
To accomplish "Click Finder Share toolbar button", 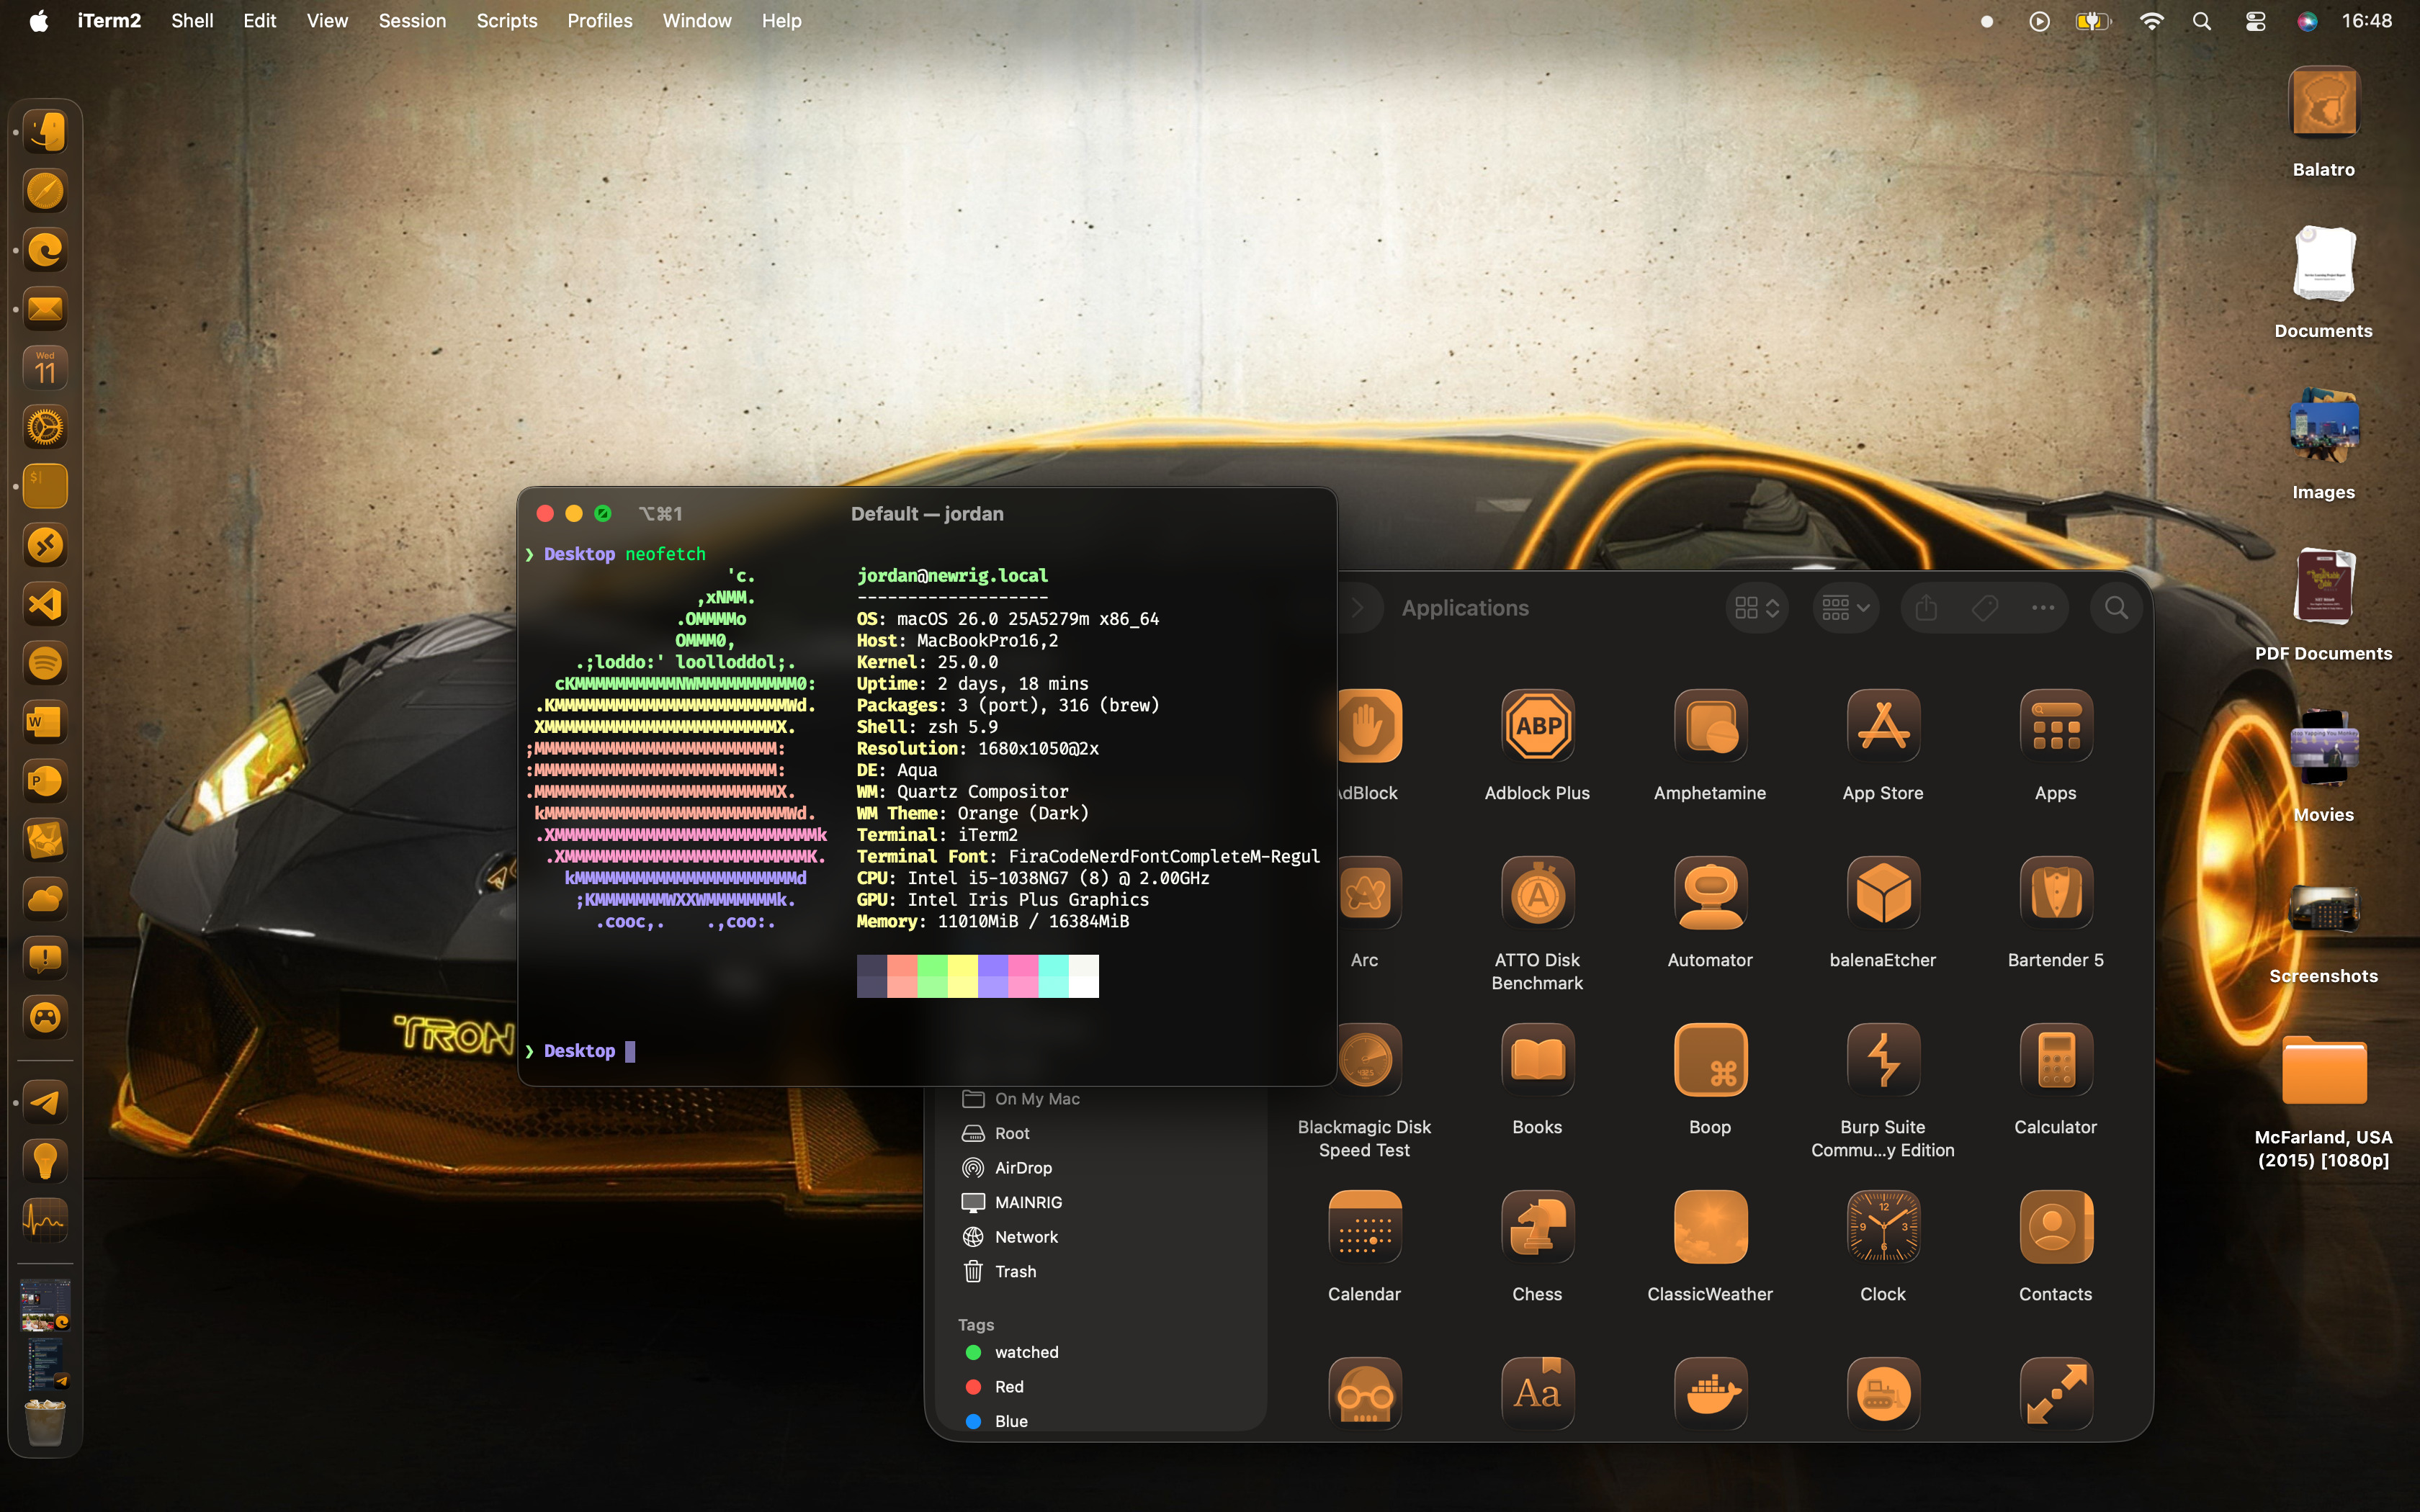I will 1926,608.
